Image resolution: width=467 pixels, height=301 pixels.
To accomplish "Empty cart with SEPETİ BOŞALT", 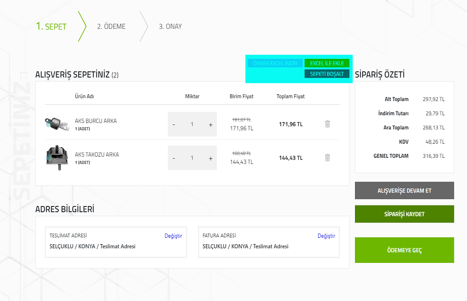I will click(327, 74).
